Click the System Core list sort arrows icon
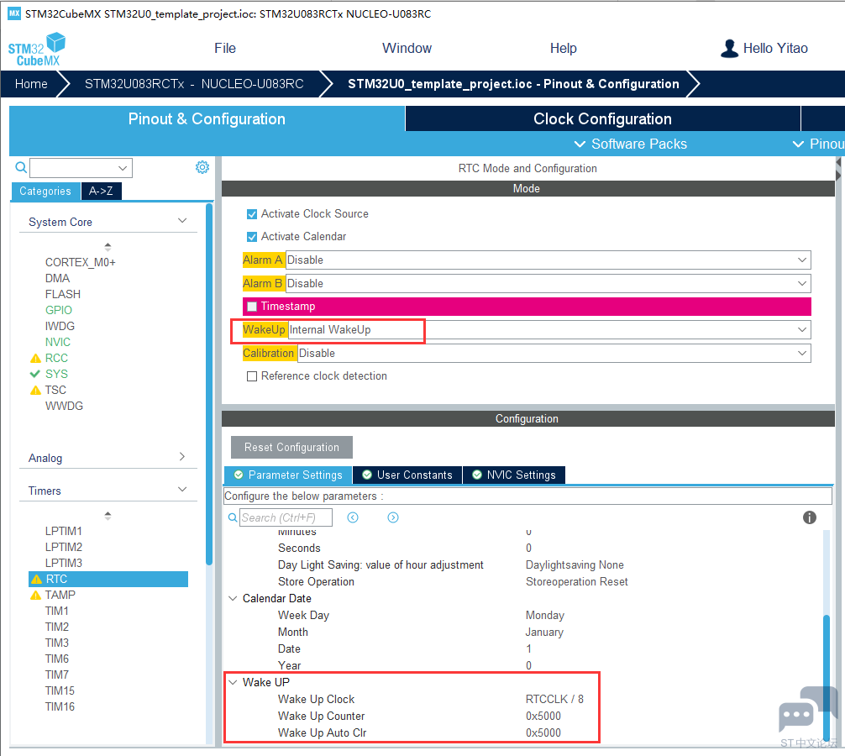845x756 pixels. click(108, 247)
